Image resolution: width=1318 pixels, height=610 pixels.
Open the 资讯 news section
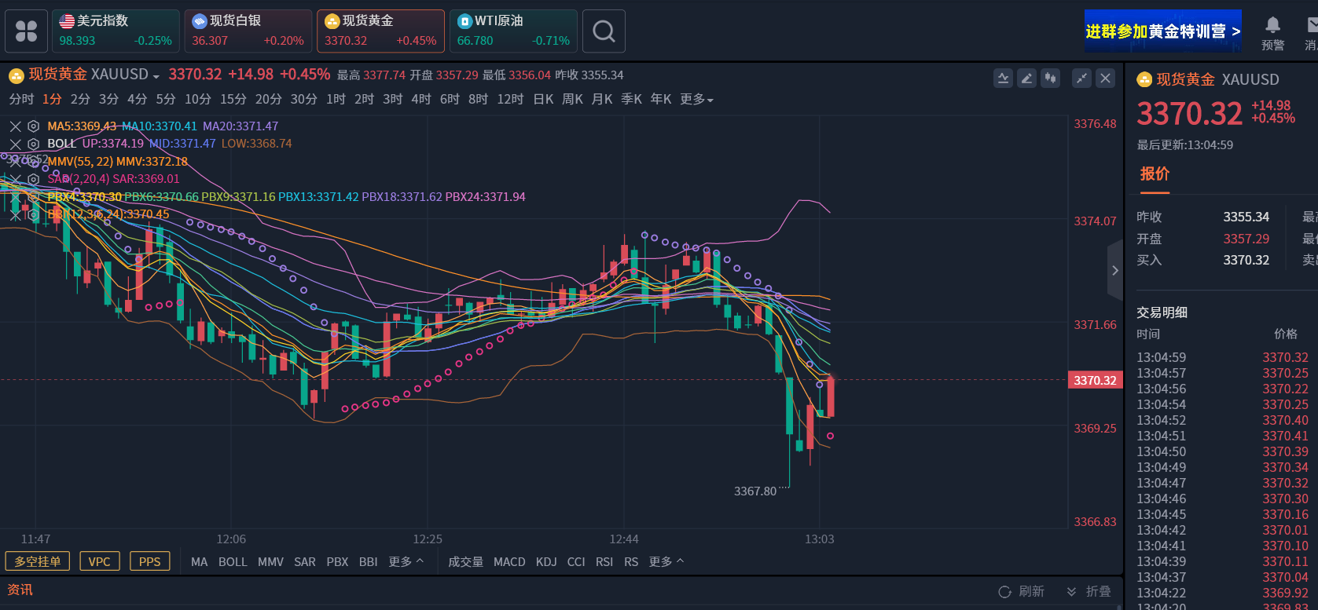pyautogui.click(x=20, y=590)
